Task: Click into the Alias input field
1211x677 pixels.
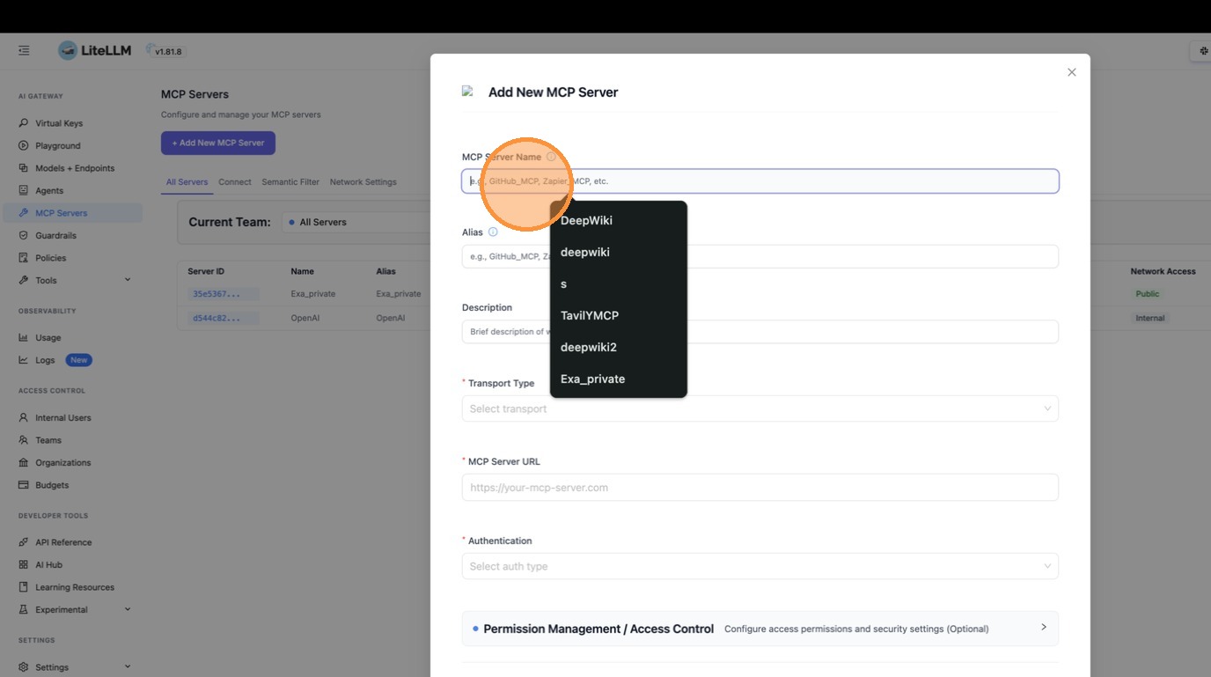Action: 760,256
